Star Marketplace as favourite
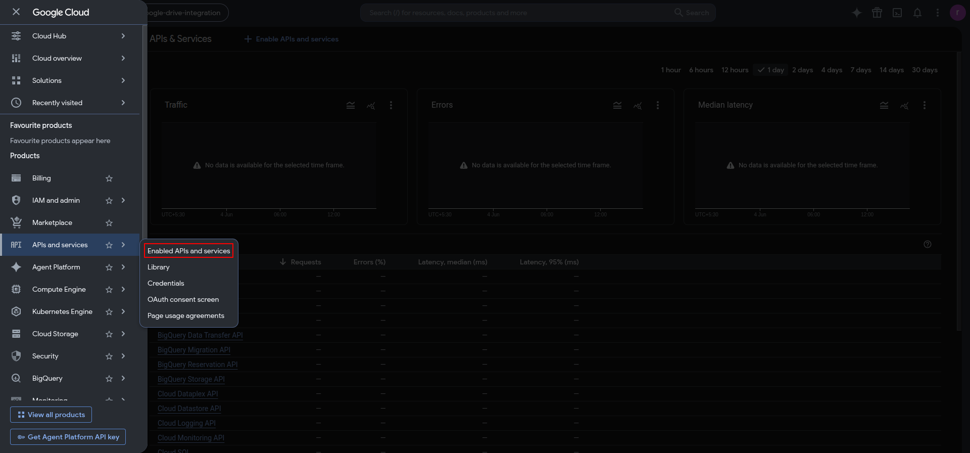This screenshot has height=453, width=970. pos(109,223)
